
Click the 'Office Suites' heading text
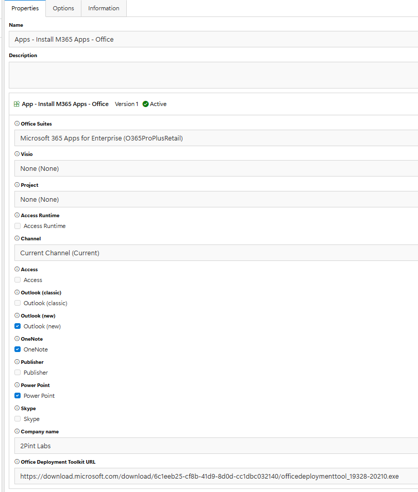pos(36,124)
